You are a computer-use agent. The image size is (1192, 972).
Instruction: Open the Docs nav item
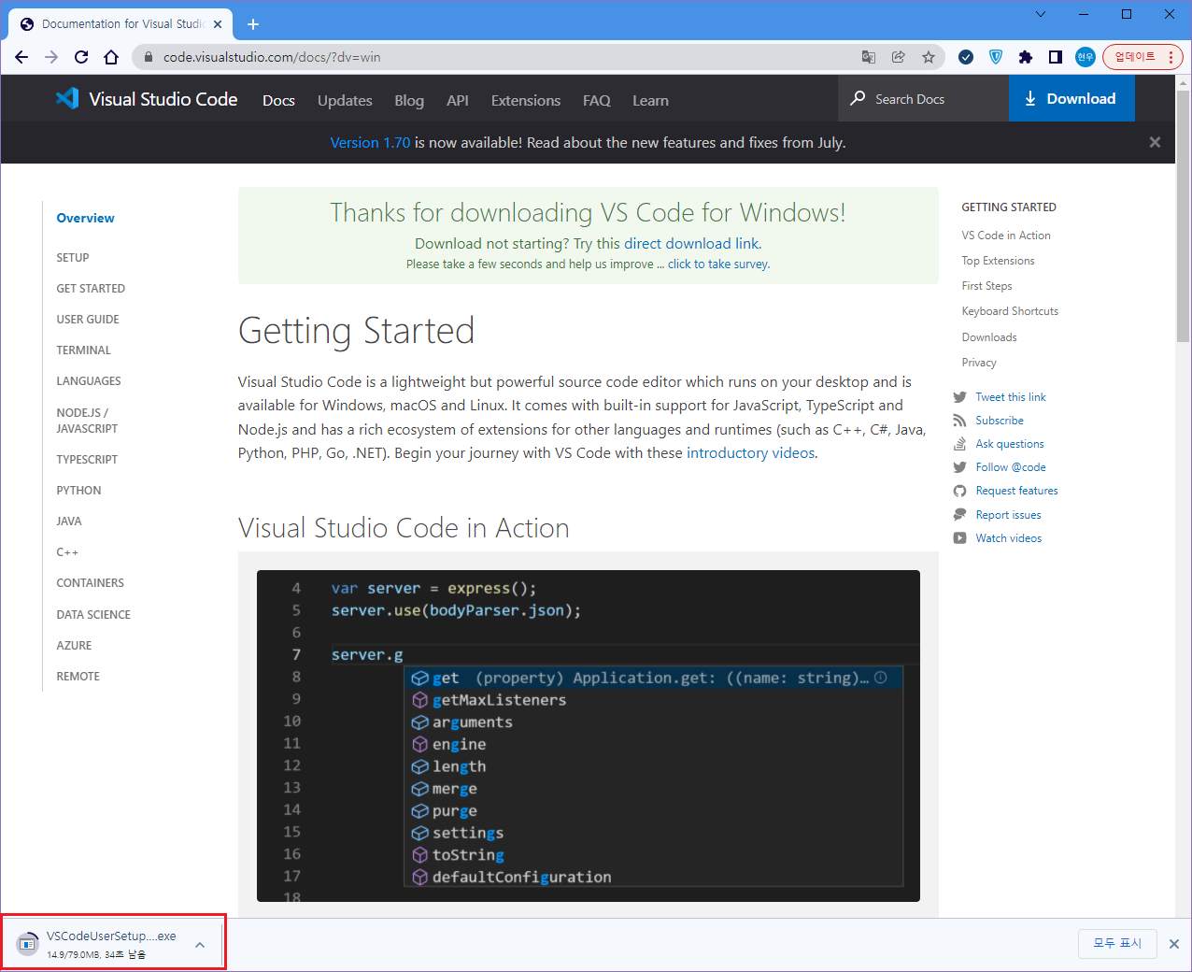(x=278, y=100)
